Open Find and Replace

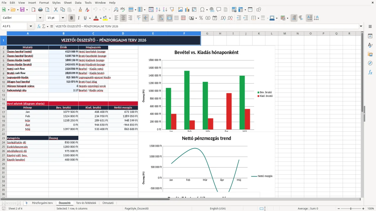click(x=116, y=10)
